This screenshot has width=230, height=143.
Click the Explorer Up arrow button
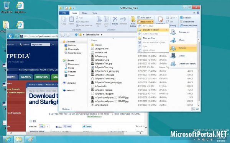pos(76,35)
